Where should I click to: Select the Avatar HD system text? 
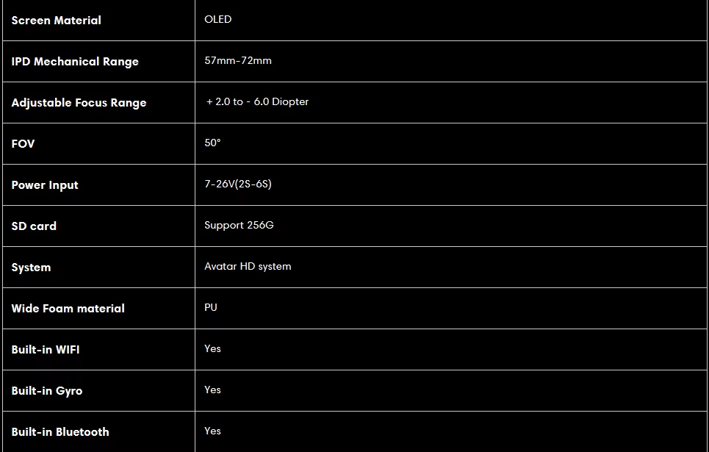(x=248, y=267)
